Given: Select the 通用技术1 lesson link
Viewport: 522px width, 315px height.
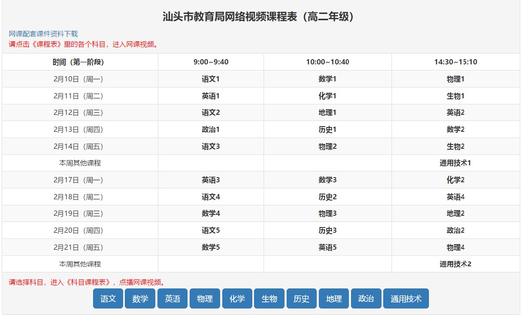Looking at the screenshot, I should [455, 163].
